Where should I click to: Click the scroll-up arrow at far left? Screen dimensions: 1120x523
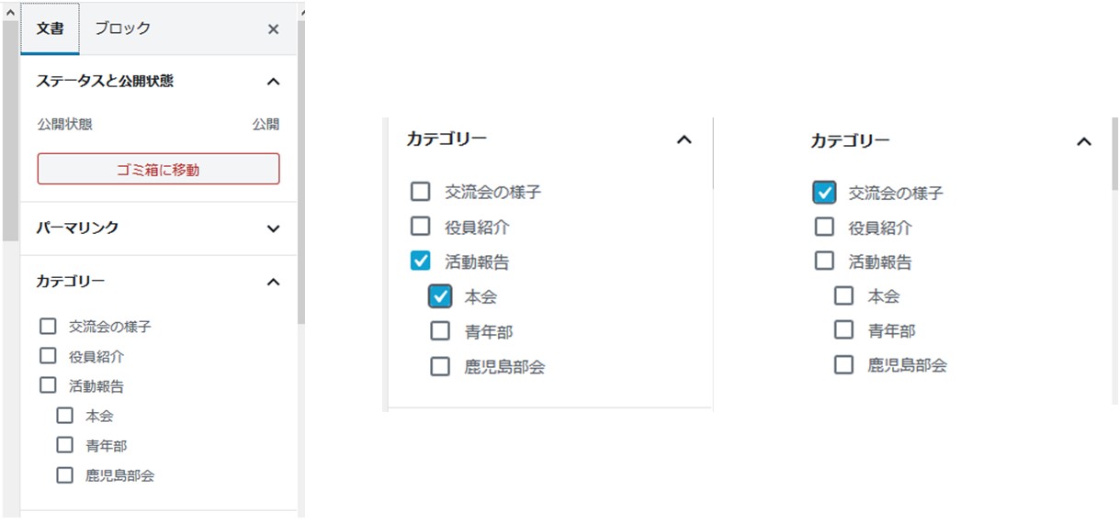pyautogui.click(x=10, y=13)
